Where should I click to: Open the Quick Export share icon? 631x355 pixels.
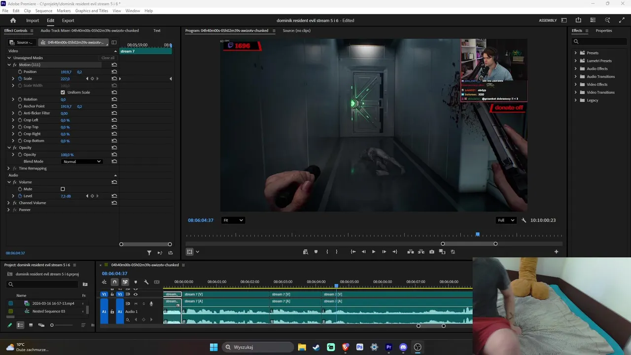(x=578, y=20)
